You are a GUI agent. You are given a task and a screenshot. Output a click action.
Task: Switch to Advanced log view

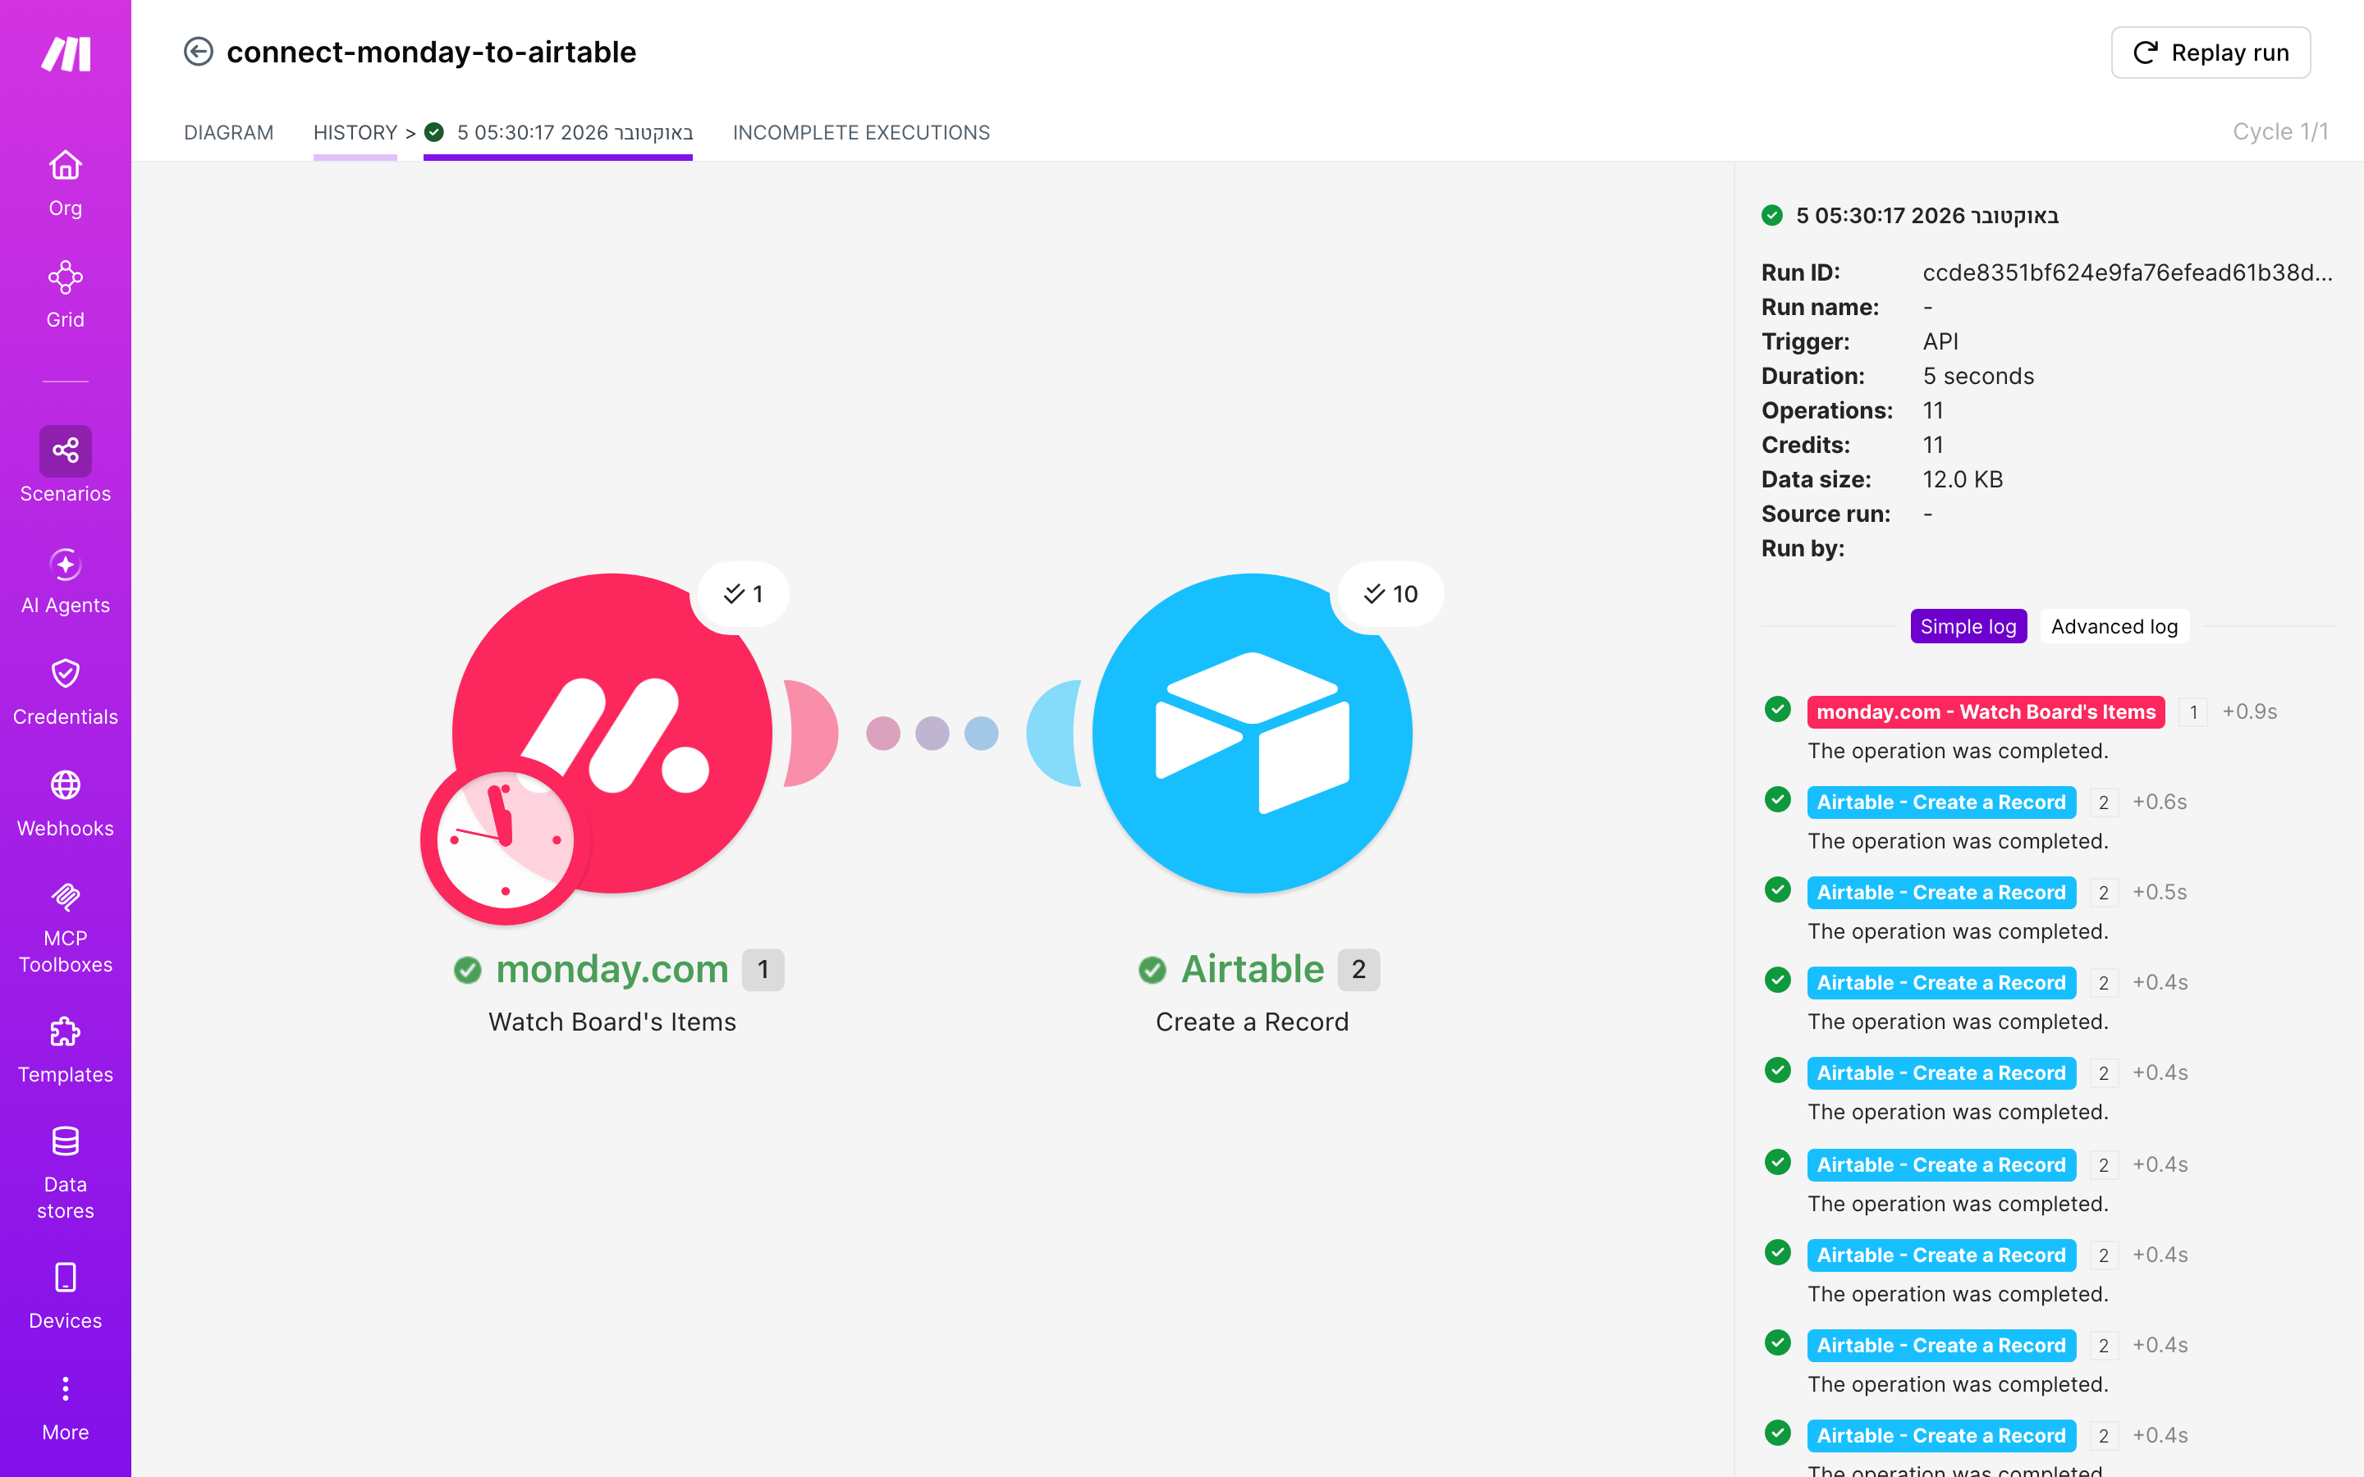coord(2114,627)
